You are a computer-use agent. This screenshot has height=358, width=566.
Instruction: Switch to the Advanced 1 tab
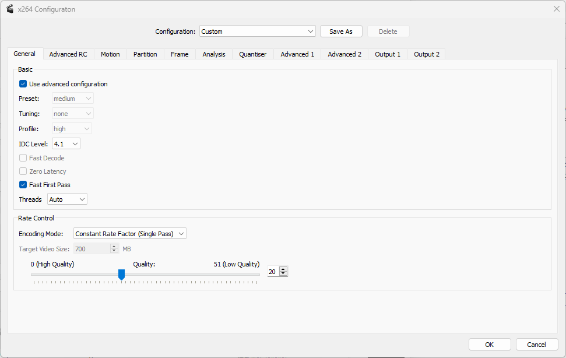pyautogui.click(x=297, y=54)
